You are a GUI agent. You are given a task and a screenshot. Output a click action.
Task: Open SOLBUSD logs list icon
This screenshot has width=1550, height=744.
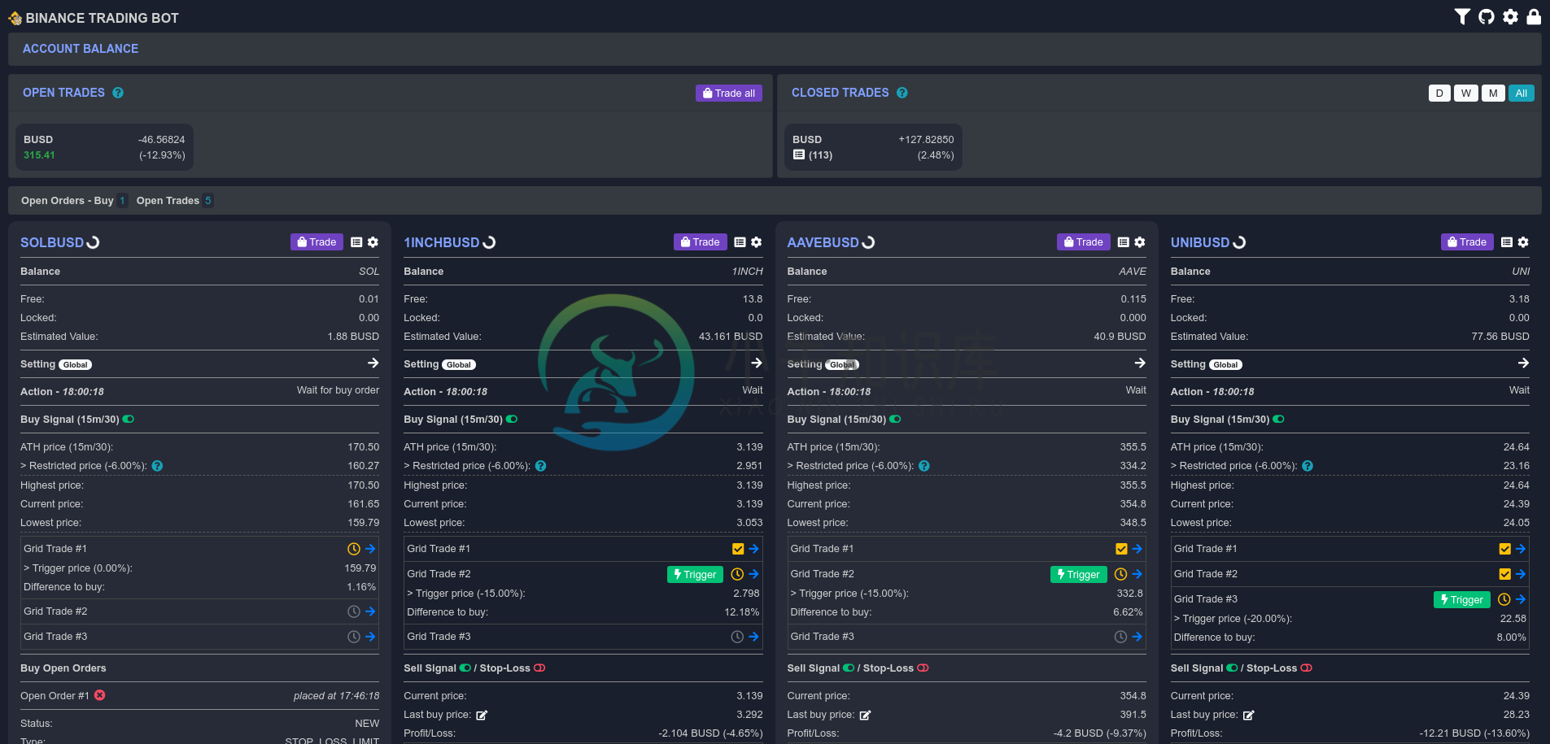click(x=356, y=242)
